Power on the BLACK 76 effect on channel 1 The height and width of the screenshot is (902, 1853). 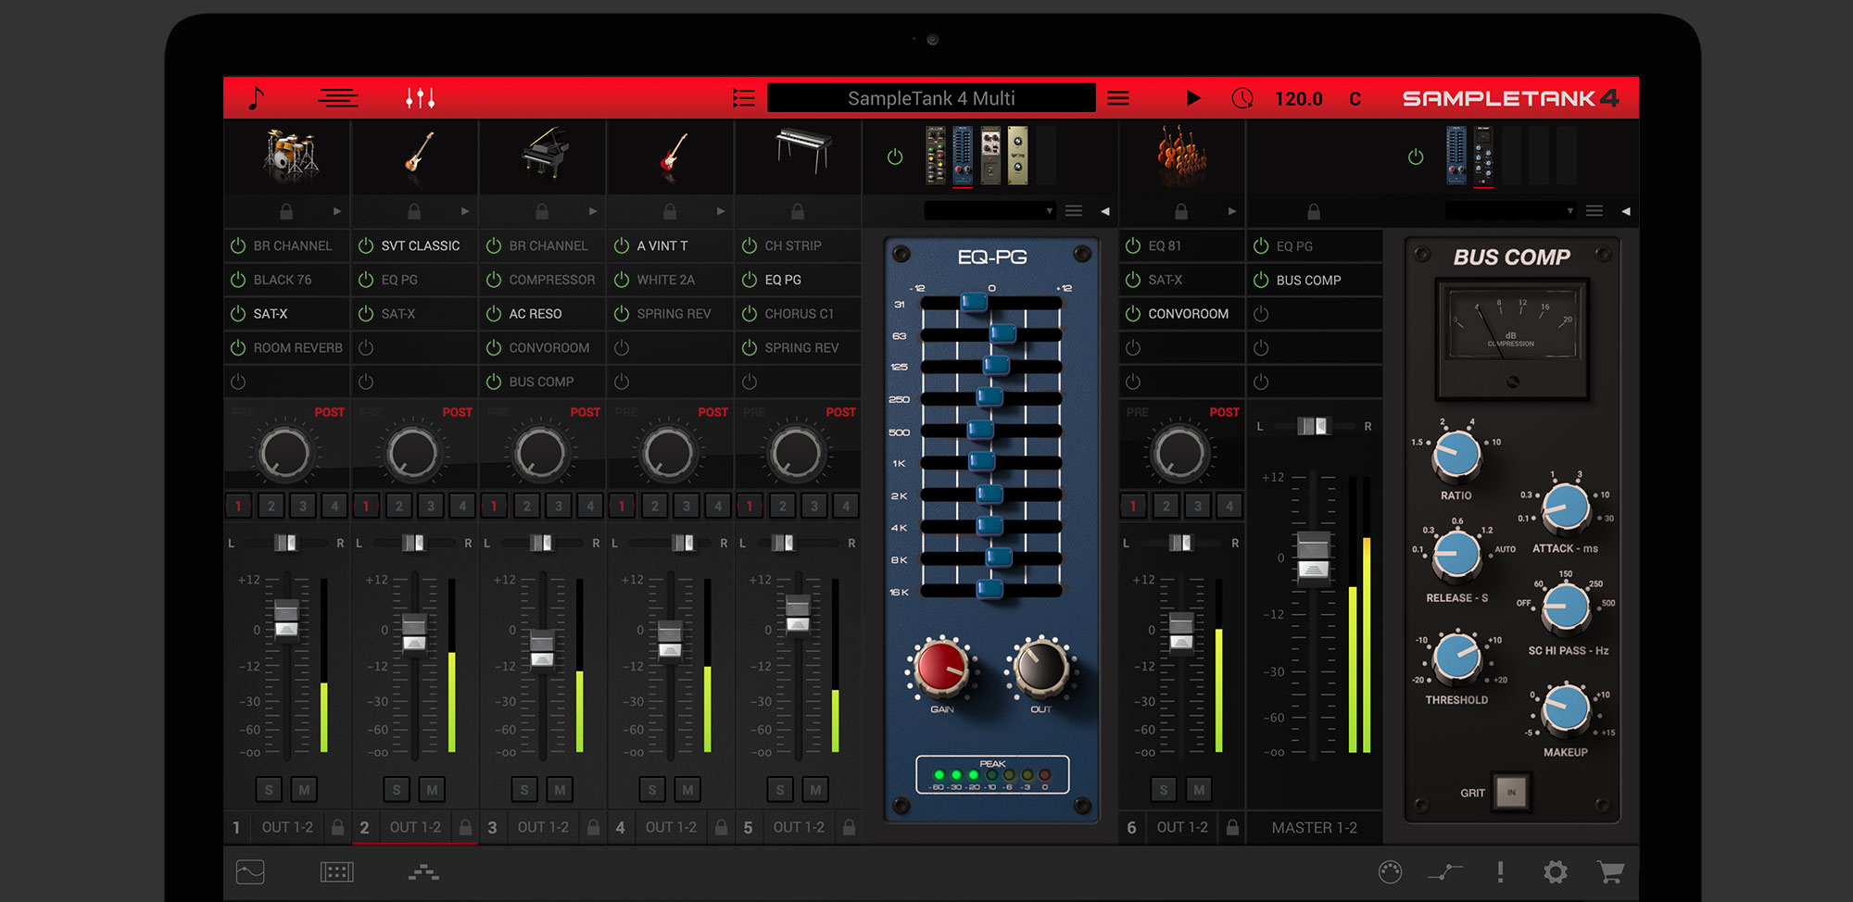238,279
